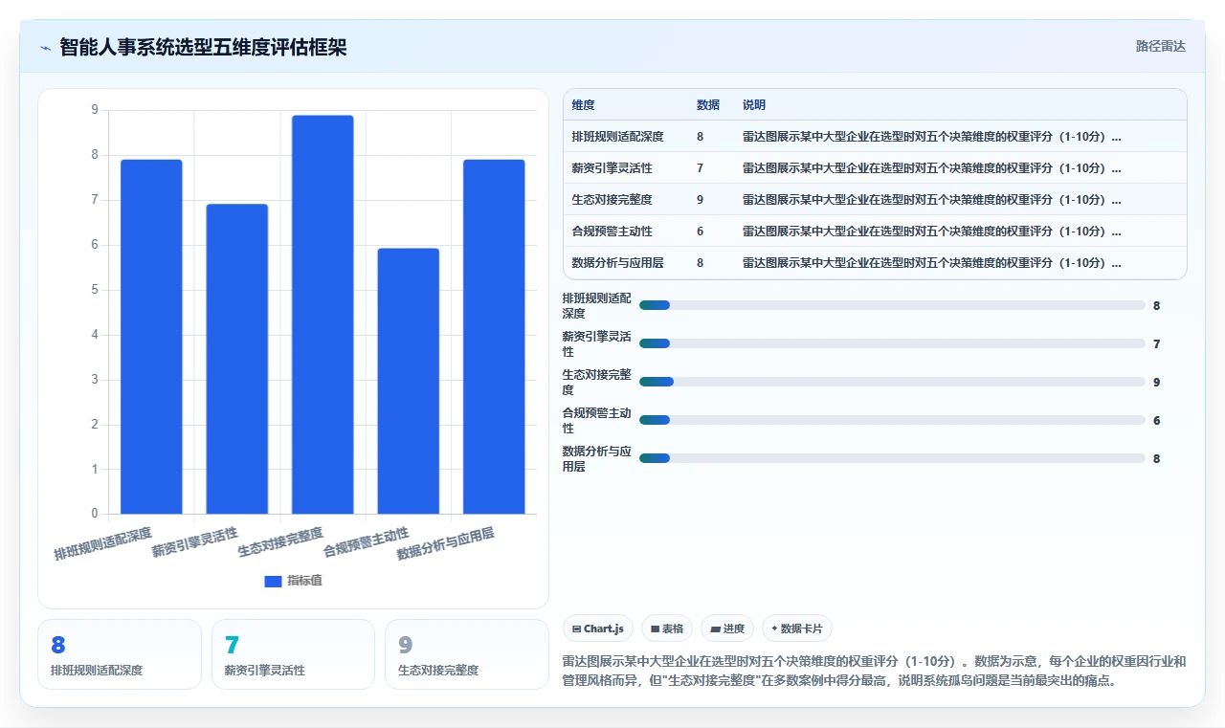
Task: Click the Chart.js tag chip
Action: (597, 629)
